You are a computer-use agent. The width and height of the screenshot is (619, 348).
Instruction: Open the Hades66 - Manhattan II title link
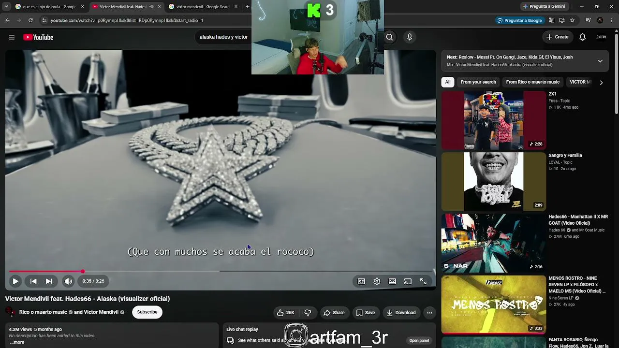click(578, 220)
